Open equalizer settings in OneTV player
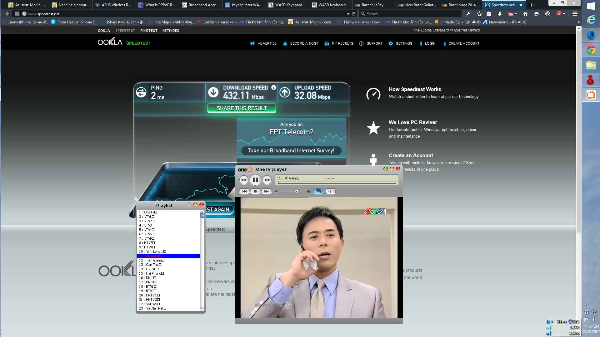 pos(331,191)
